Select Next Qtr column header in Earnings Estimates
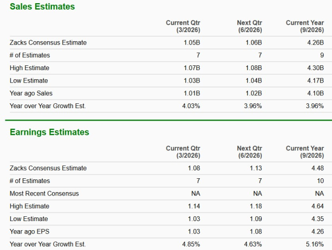The image size is (332, 250). [248, 151]
